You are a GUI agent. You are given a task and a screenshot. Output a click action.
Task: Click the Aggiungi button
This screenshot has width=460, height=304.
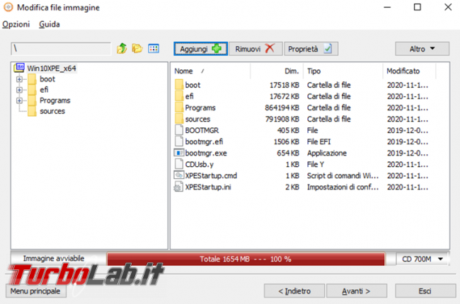[201, 49]
